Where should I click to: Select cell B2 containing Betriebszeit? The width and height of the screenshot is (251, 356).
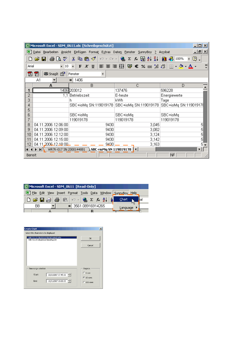[92, 95]
